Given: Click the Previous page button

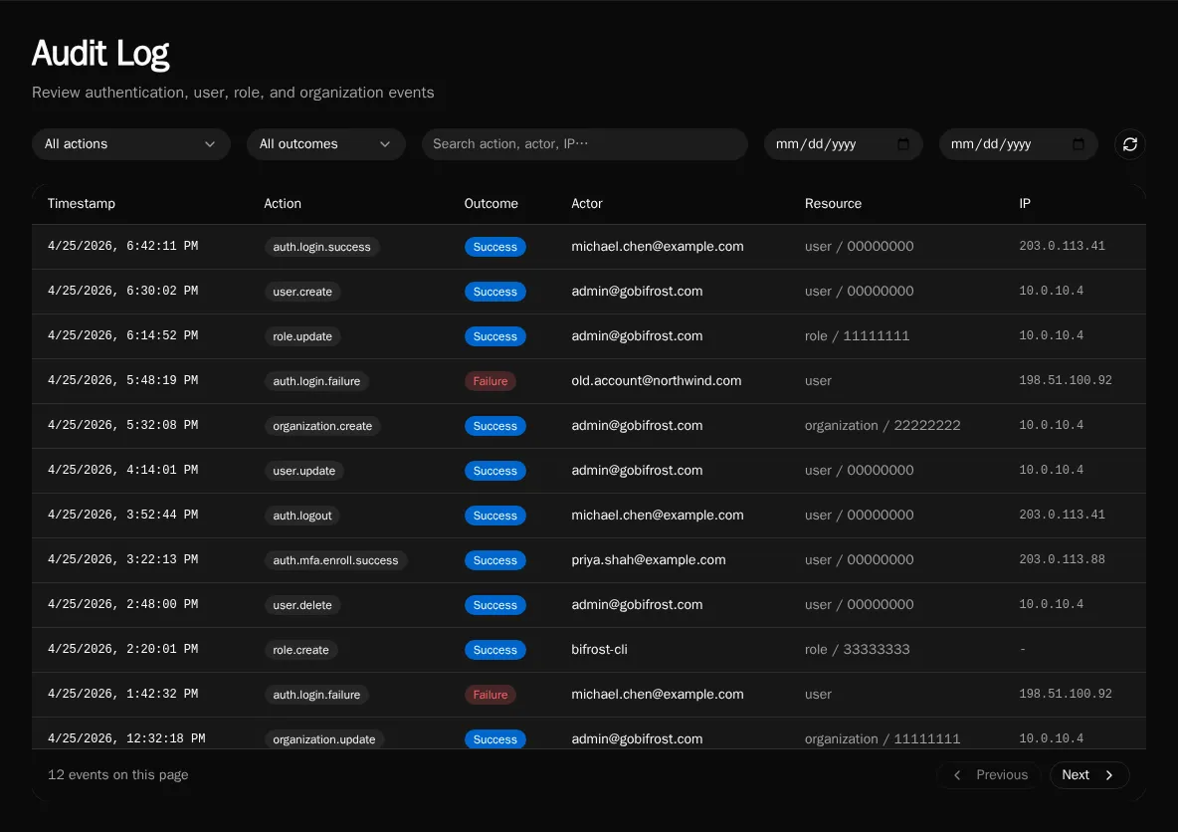Looking at the screenshot, I should point(989,775).
